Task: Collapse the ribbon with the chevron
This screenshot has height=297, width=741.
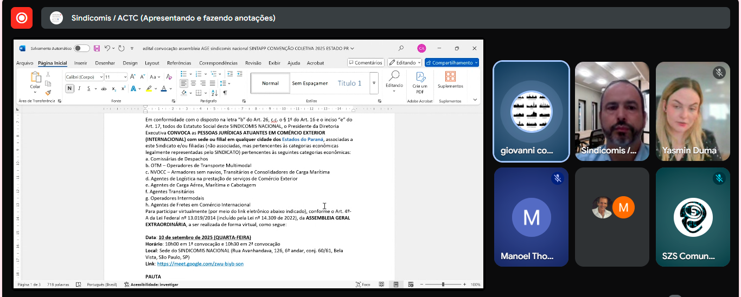Action: pyautogui.click(x=475, y=100)
